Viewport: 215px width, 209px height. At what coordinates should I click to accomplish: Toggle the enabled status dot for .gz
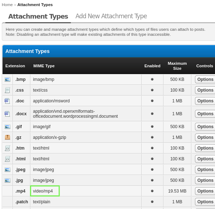pos(152,137)
